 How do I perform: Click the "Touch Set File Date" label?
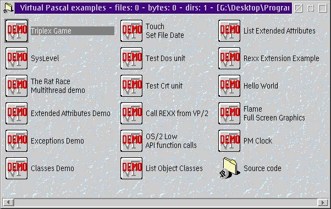click(165, 31)
